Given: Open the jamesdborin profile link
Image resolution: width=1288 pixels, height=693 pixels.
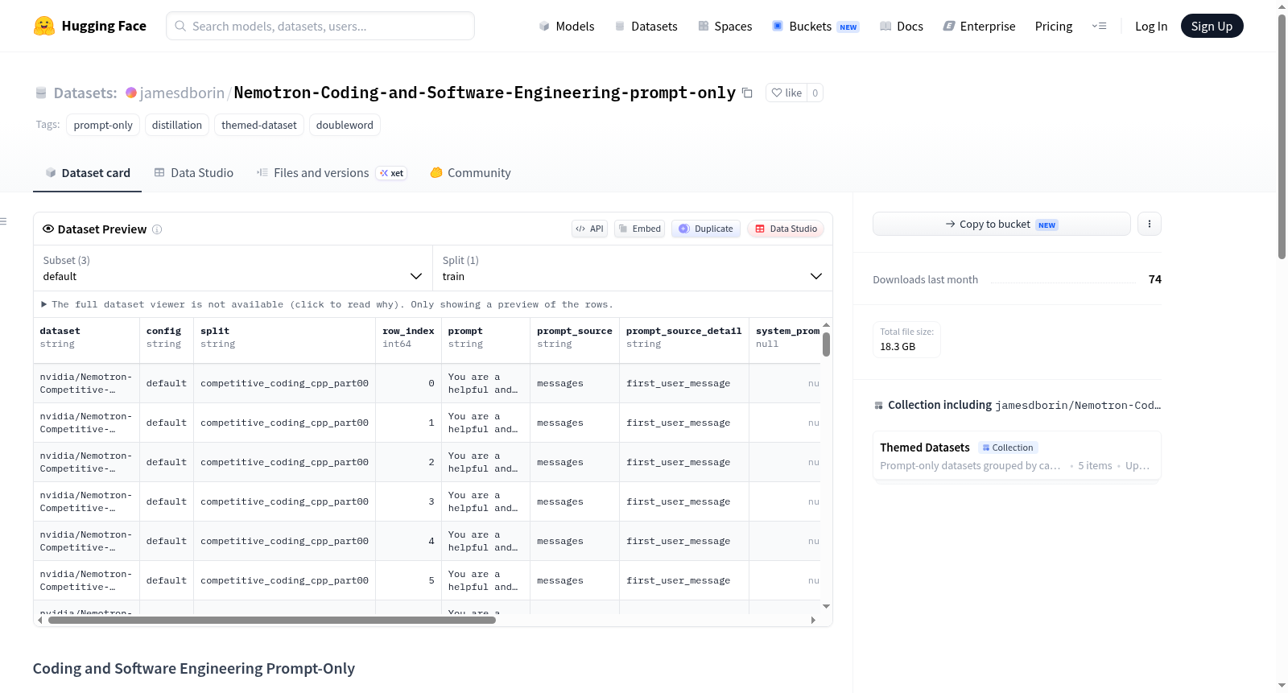Looking at the screenshot, I should point(182,93).
